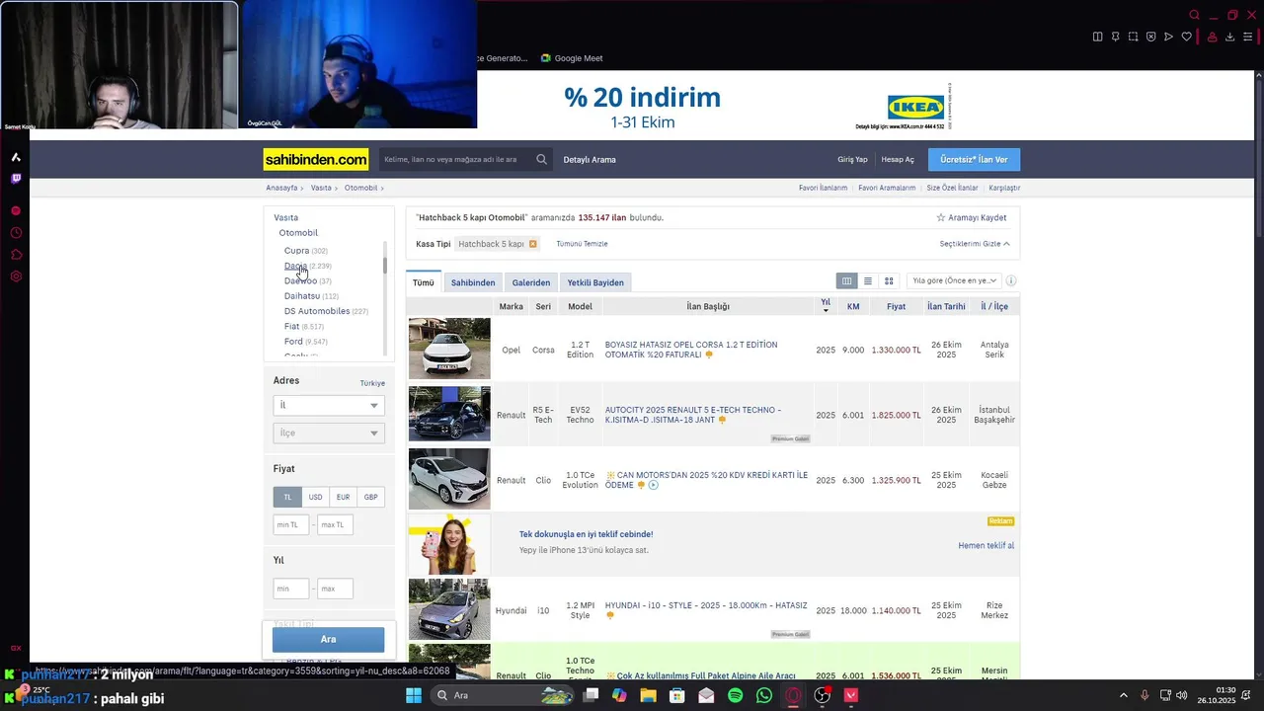Click the min TL price field
1264x711 pixels.
(x=291, y=524)
